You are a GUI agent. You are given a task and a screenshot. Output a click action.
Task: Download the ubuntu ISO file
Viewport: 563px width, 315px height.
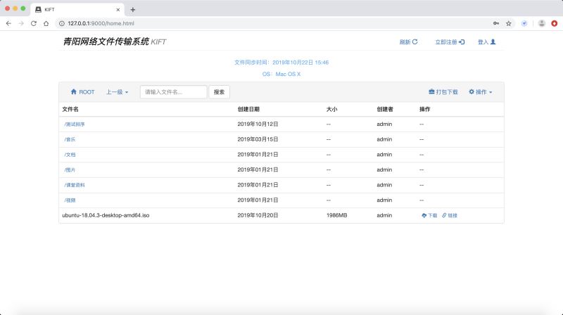tap(429, 215)
